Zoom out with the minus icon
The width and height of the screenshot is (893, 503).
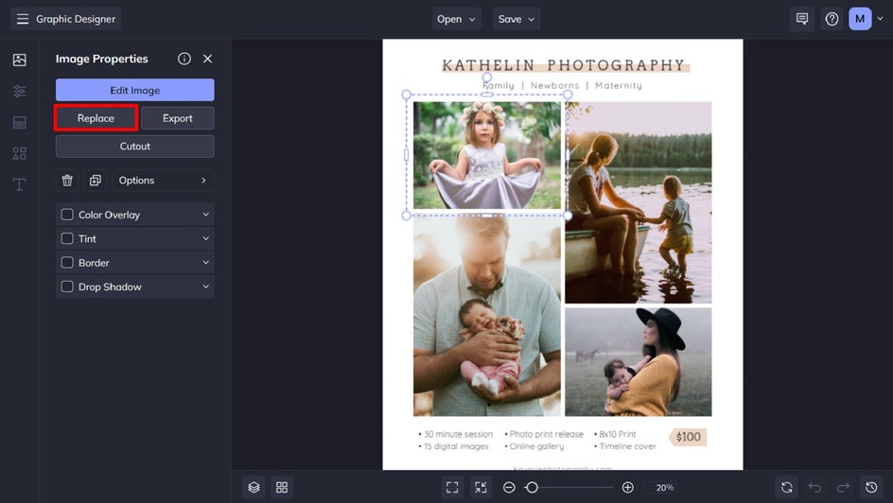coord(509,487)
